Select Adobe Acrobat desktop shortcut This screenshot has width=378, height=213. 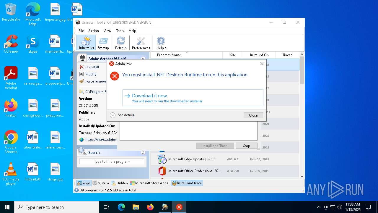pyautogui.click(x=11, y=78)
